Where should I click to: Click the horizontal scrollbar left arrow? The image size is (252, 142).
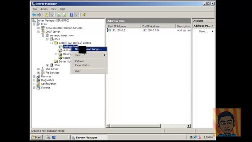(x=108, y=126)
